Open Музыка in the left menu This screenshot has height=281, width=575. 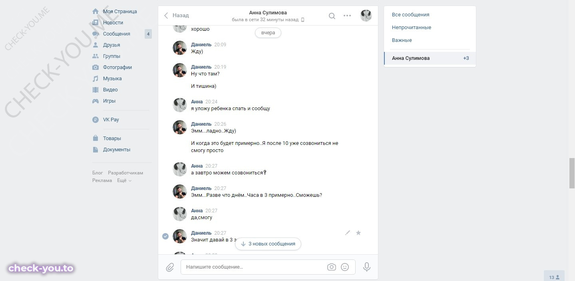(x=112, y=79)
